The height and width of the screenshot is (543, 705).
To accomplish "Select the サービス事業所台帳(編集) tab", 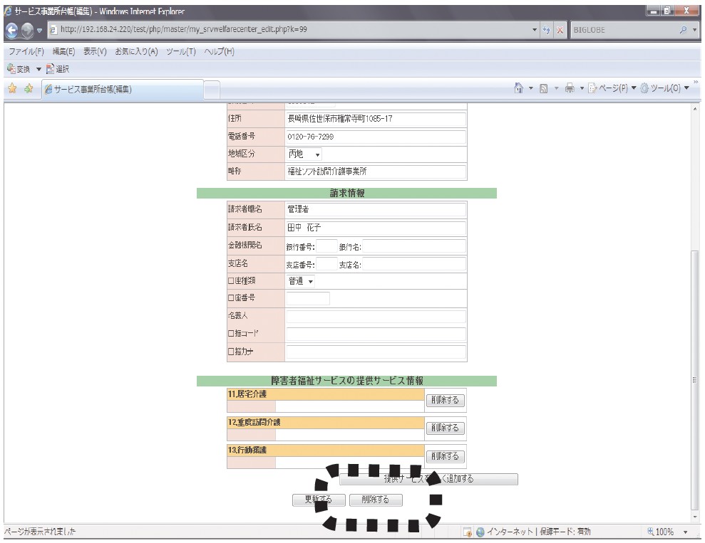I will [x=123, y=89].
